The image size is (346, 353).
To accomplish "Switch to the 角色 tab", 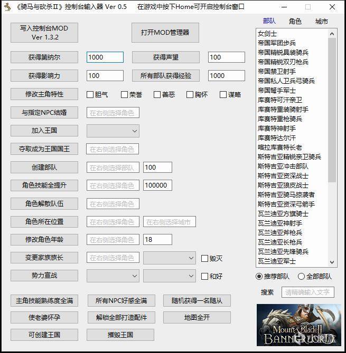I will [x=295, y=21].
